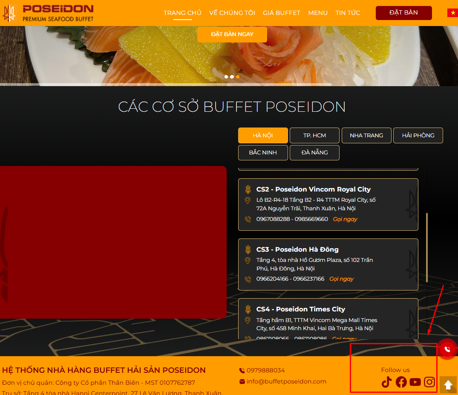Click Gọi ngay for Poseidon Hà Đông

click(341, 279)
